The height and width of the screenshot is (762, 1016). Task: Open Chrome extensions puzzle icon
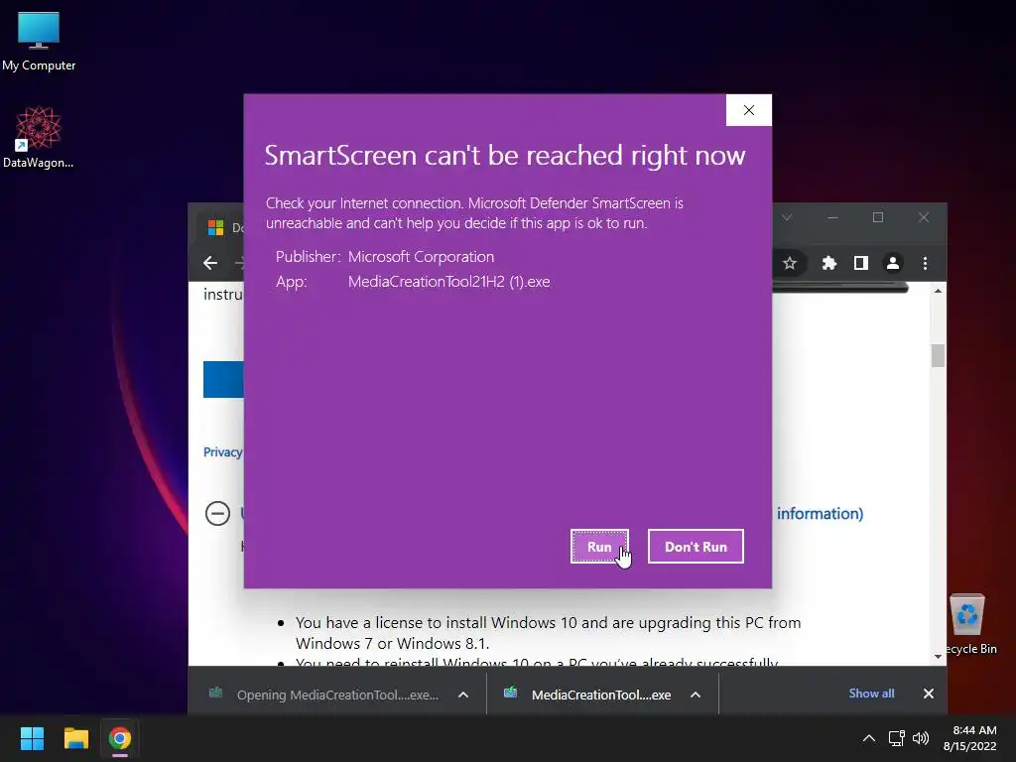(828, 263)
